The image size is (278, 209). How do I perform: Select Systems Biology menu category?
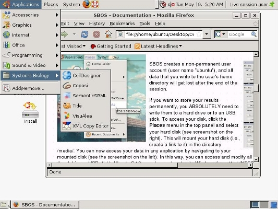[x=30, y=75]
